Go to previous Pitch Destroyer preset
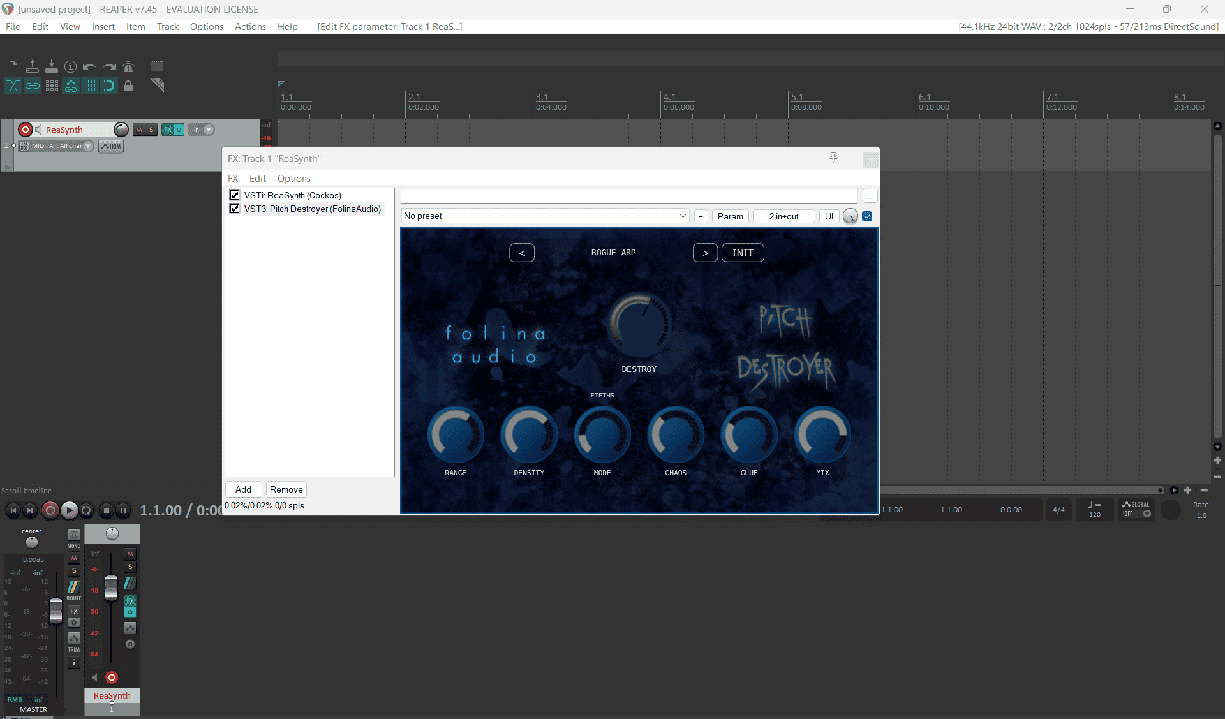1225x719 pixels. click(x=522, y=253)
